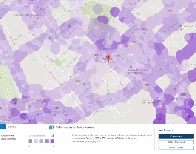196x154 pixels.
Task: Click the map icon beside Information sur la couverture
Action: point(52,128)
